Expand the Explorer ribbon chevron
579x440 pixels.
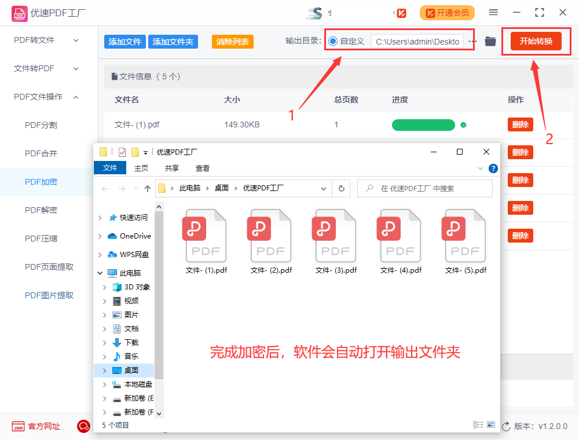(481, 168)
